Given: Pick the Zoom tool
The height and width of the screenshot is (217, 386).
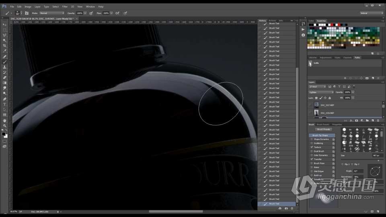Looking at the screenshot, I should pos(5,125).
